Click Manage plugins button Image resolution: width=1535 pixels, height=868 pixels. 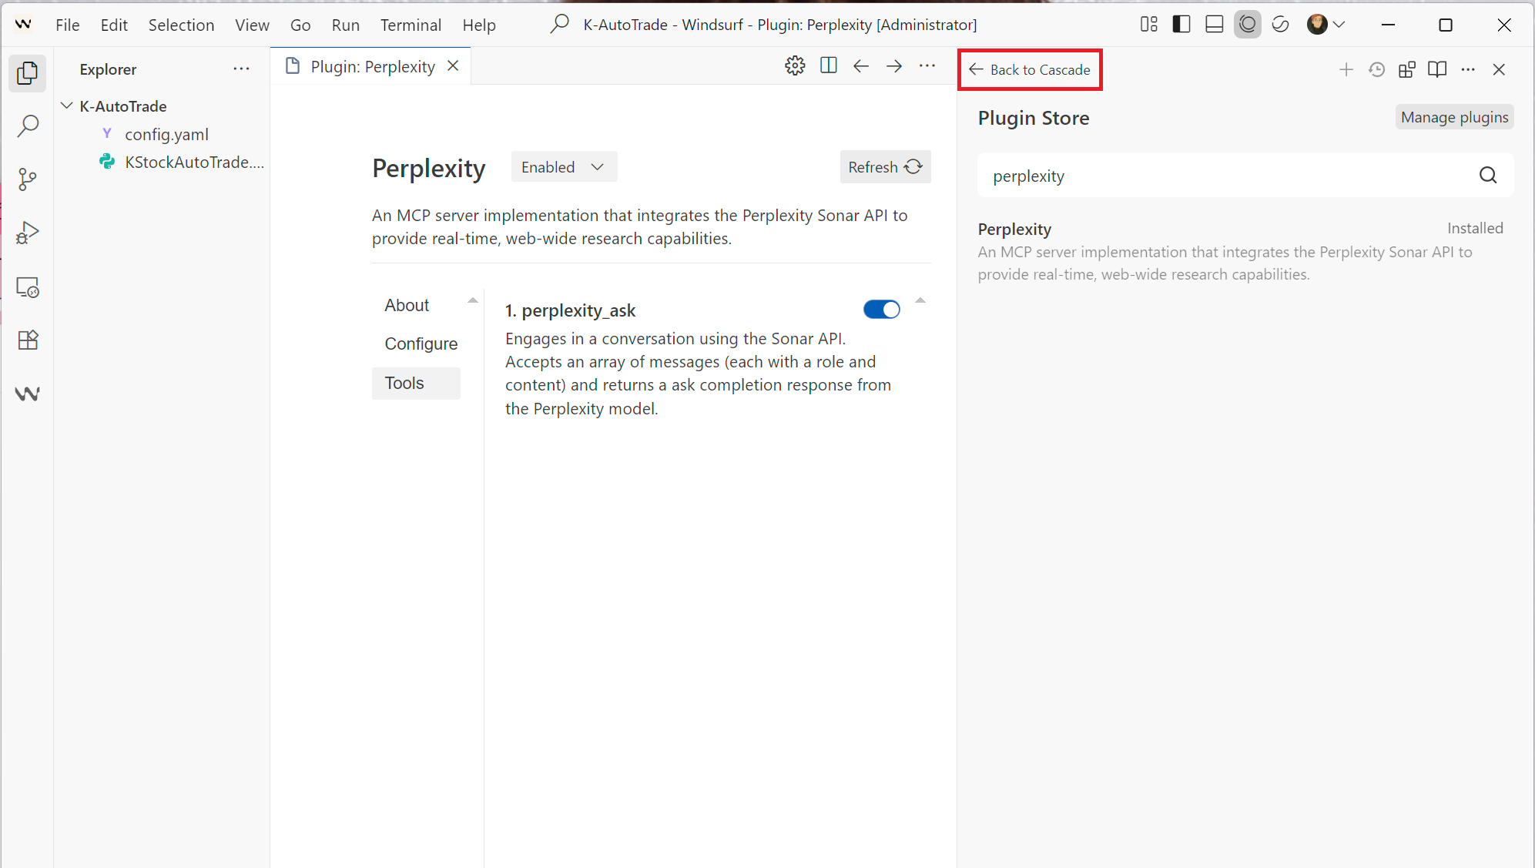coord(1454,117)
